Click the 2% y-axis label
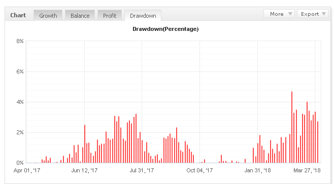 [20, 132]
